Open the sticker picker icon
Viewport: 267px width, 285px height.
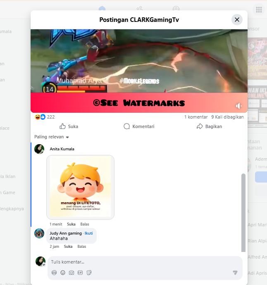pos(89,273)
